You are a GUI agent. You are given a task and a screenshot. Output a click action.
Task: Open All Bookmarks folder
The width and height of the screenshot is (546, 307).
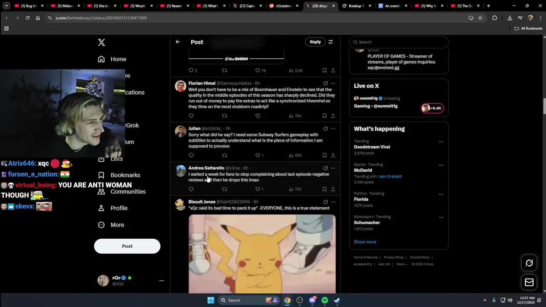click(x=529, y=29)
